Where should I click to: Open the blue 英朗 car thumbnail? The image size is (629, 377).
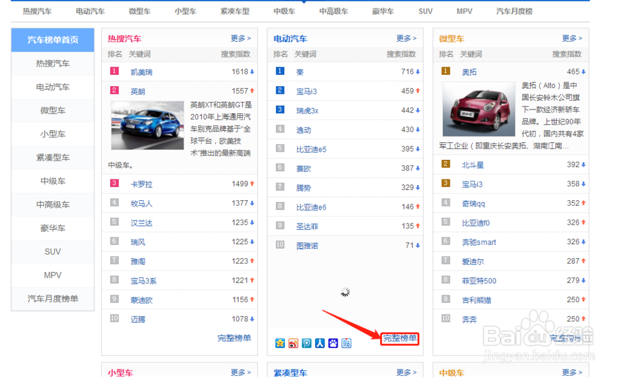click(x=147, y=125)
